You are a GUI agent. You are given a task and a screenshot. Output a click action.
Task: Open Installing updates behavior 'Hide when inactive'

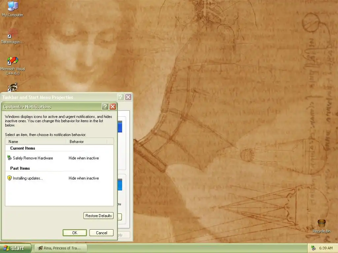[84, 178]
